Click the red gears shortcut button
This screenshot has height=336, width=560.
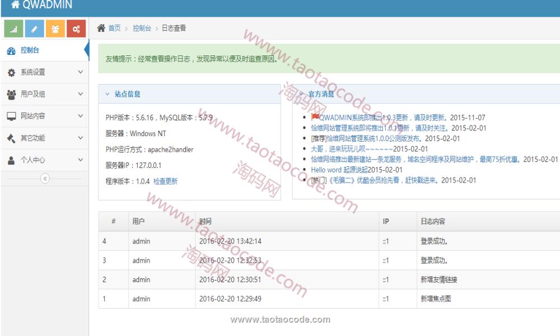click(76, 29)
